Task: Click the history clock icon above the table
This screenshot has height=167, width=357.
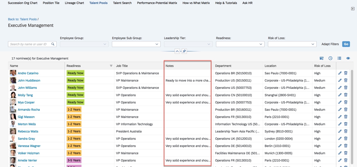Action: [x=330, y=58]
